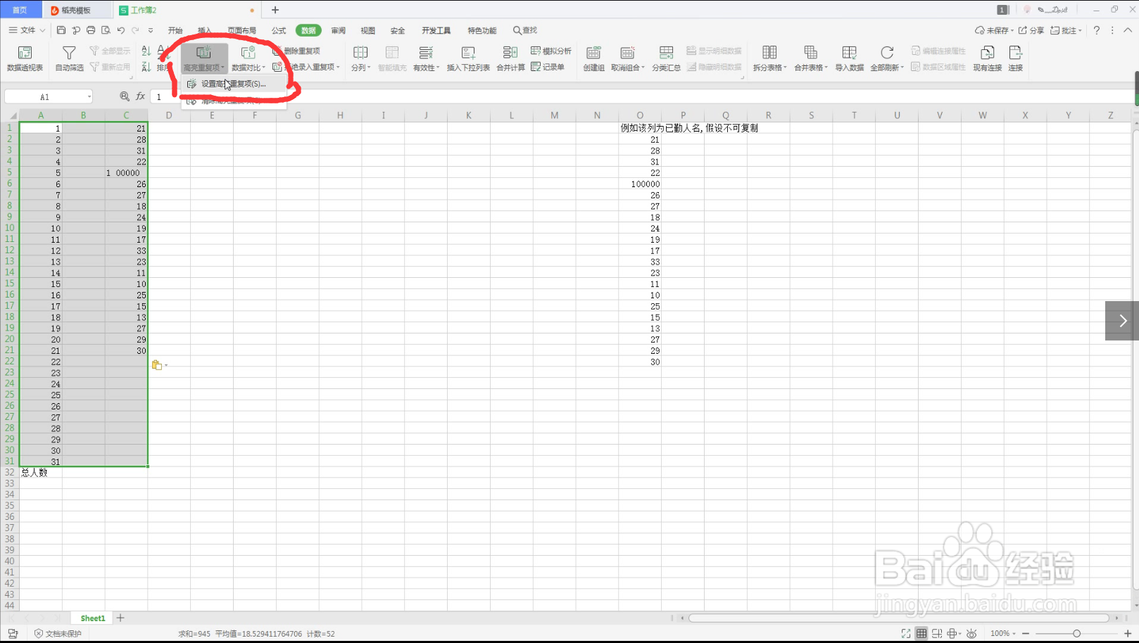The width and height of the screenshot is (1139, 643).
Task: Add a new sheet with plus icon
Action: [x=120, y=618]
